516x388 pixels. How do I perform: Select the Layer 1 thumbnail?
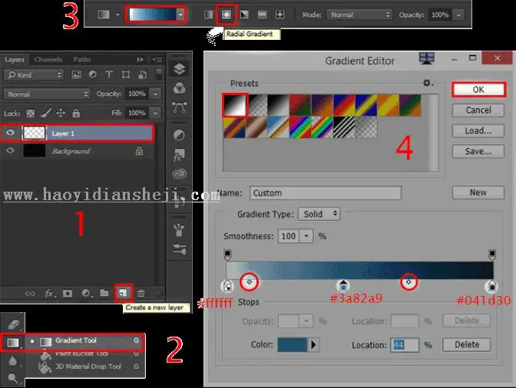click(x=35, y=133)
